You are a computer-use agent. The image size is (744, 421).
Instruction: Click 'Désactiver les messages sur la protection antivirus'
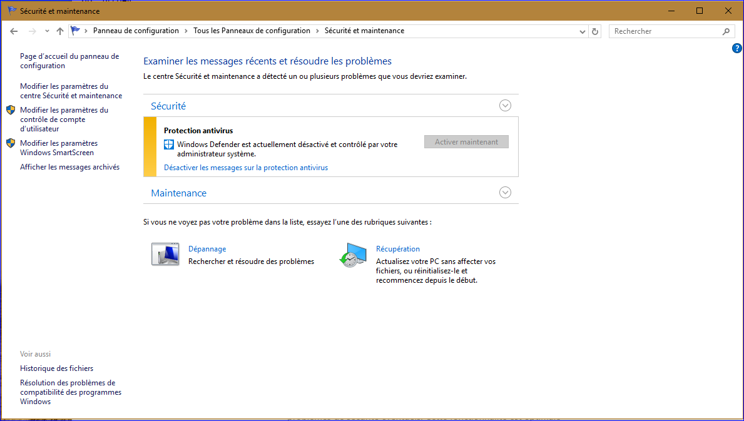[246, 168]
